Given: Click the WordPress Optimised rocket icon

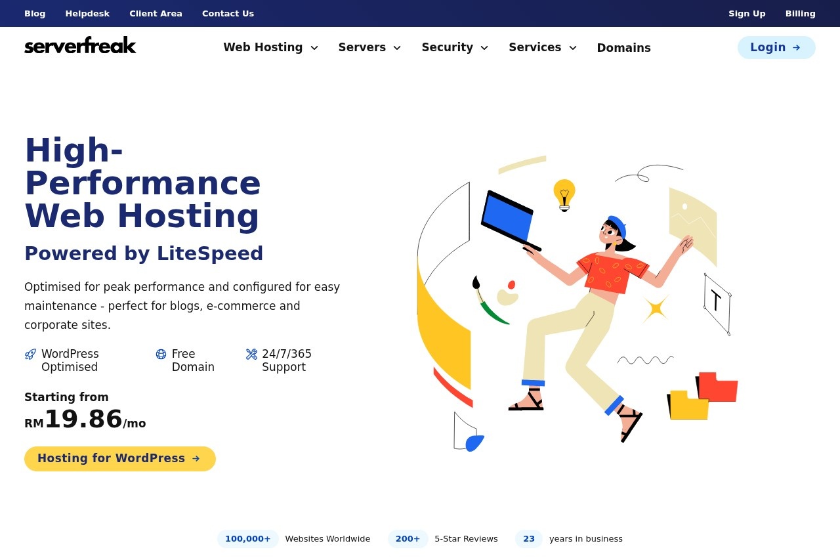Looking at the screenshot, I should click(x=30, y=354).
